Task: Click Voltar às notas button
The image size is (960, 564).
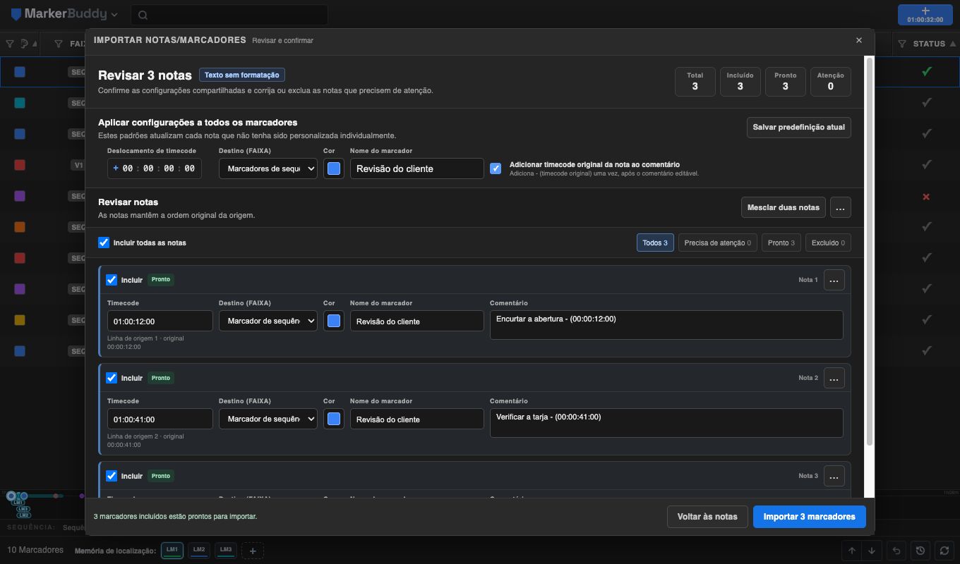Action: (707, 517)
